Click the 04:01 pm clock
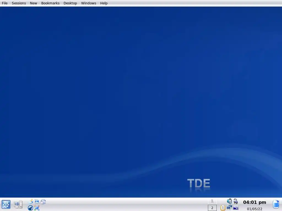Viewport: 282px width, 211px height. point(254,202)
